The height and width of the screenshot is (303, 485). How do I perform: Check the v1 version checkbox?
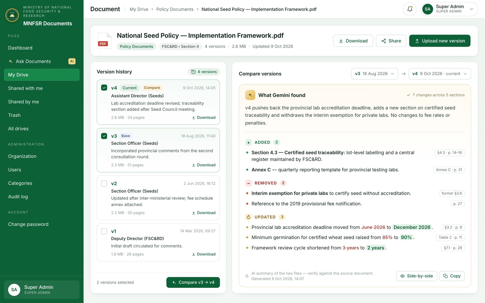(104, 231)
